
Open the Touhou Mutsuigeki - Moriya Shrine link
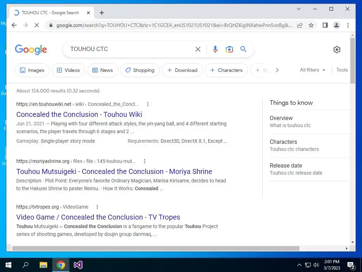[x=114, y=171]
